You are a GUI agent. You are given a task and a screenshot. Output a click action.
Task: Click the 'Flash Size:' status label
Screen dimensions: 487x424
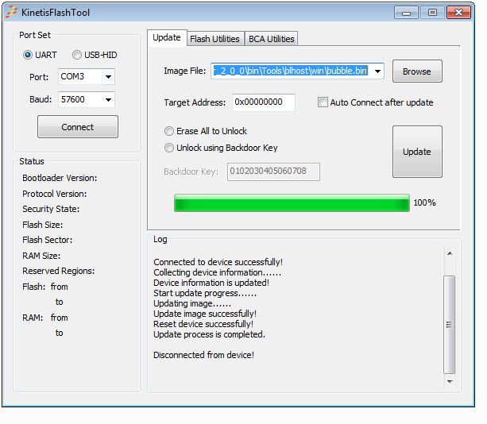43,225
